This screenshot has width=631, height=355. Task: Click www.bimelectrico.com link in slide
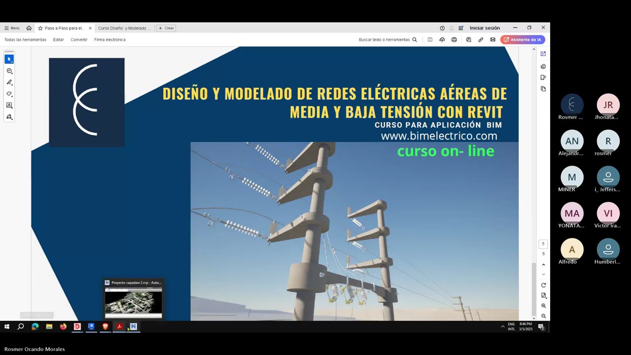click(x=439, y=136)
